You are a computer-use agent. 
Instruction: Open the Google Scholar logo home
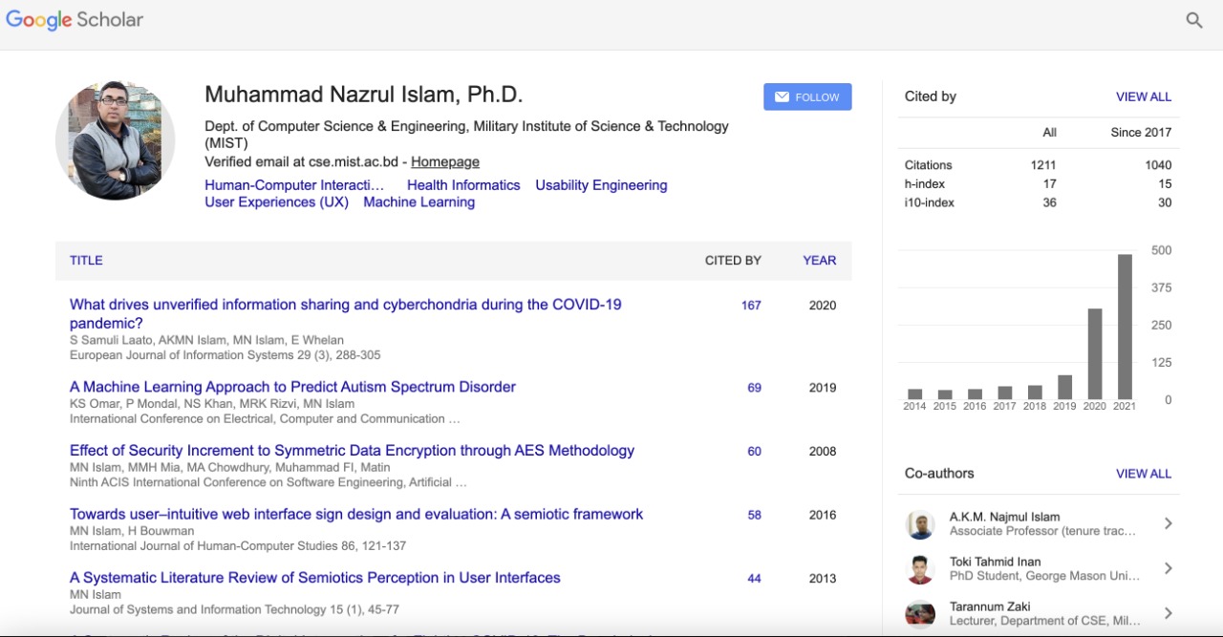click(75, 20)
